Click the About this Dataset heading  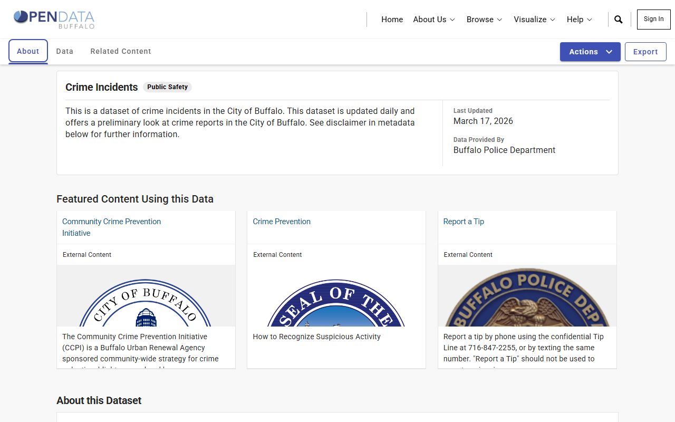click(x=99, y=400)
